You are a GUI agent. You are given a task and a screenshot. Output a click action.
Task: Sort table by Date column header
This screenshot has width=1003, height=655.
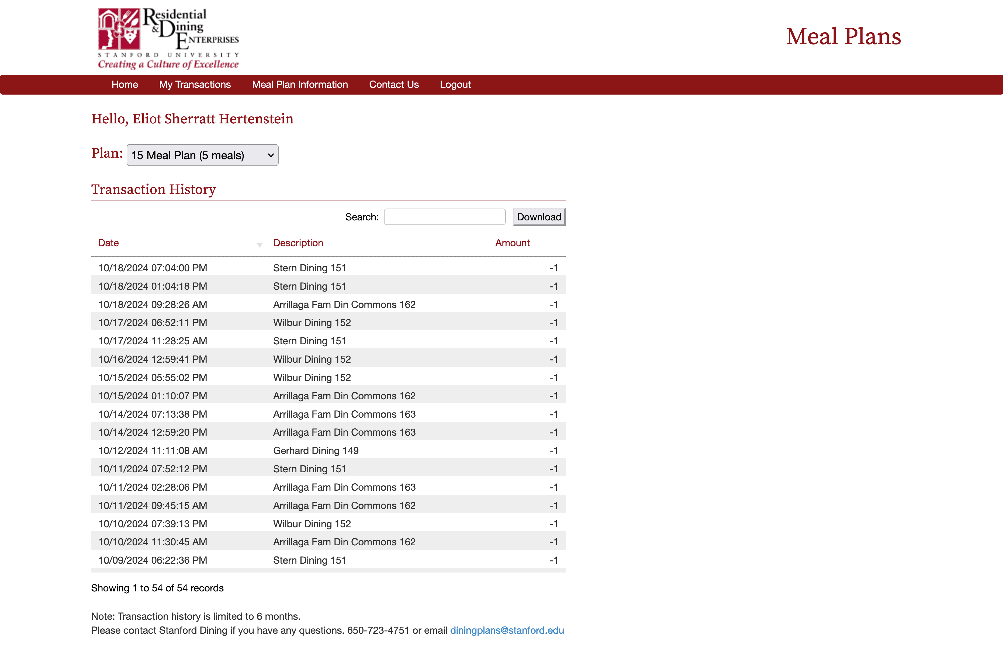click(x=108, y=243)
